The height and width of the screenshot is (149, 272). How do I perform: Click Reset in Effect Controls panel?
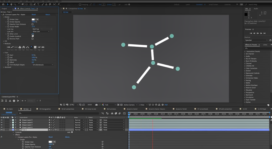34,15
